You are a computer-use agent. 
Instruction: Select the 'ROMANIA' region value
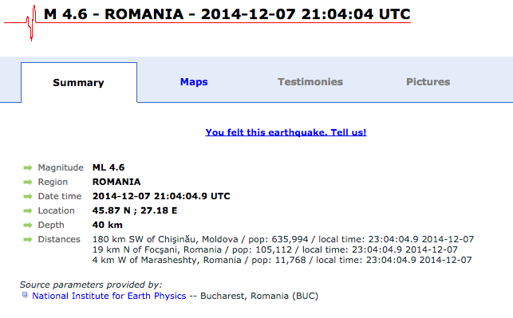click(116, 182)
